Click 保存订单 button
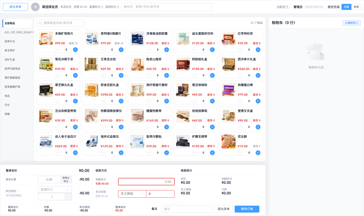364x216 pixels. [x=247, y=209]
